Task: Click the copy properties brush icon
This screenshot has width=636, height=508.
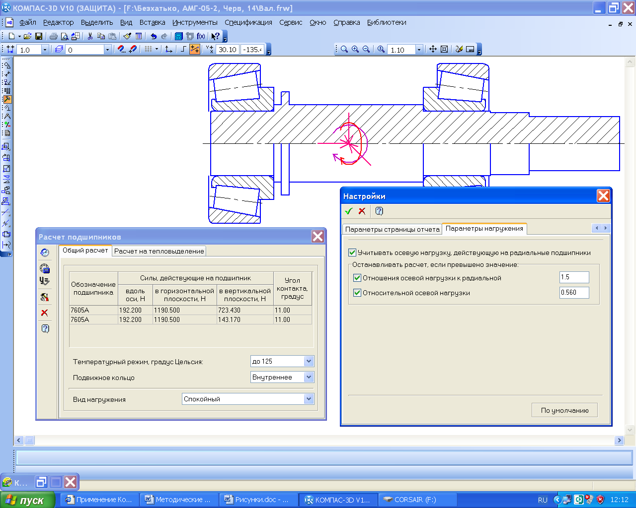Action: tap(127, 36)
